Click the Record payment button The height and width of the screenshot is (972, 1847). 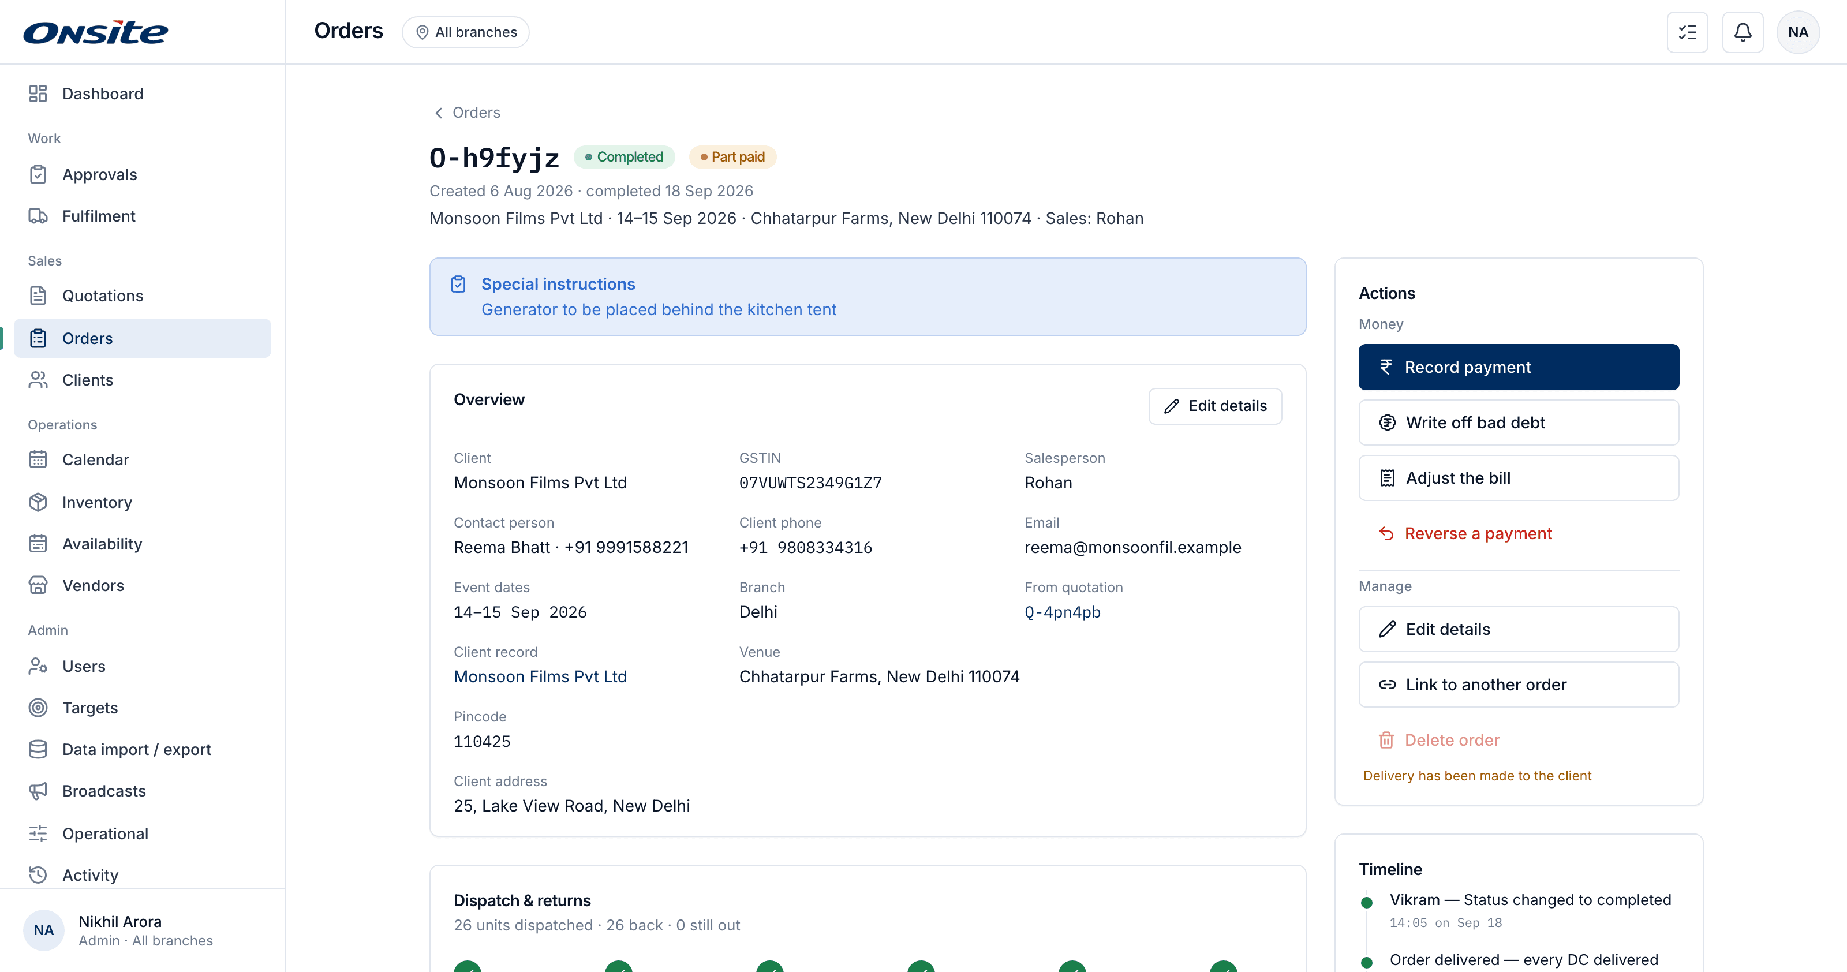click(x=1518, y=367)
